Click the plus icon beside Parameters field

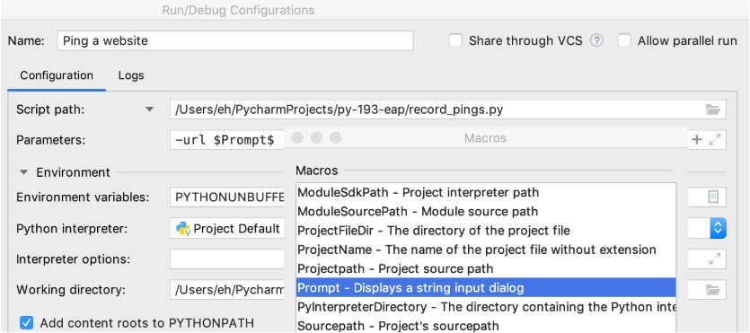coord(697,140)
